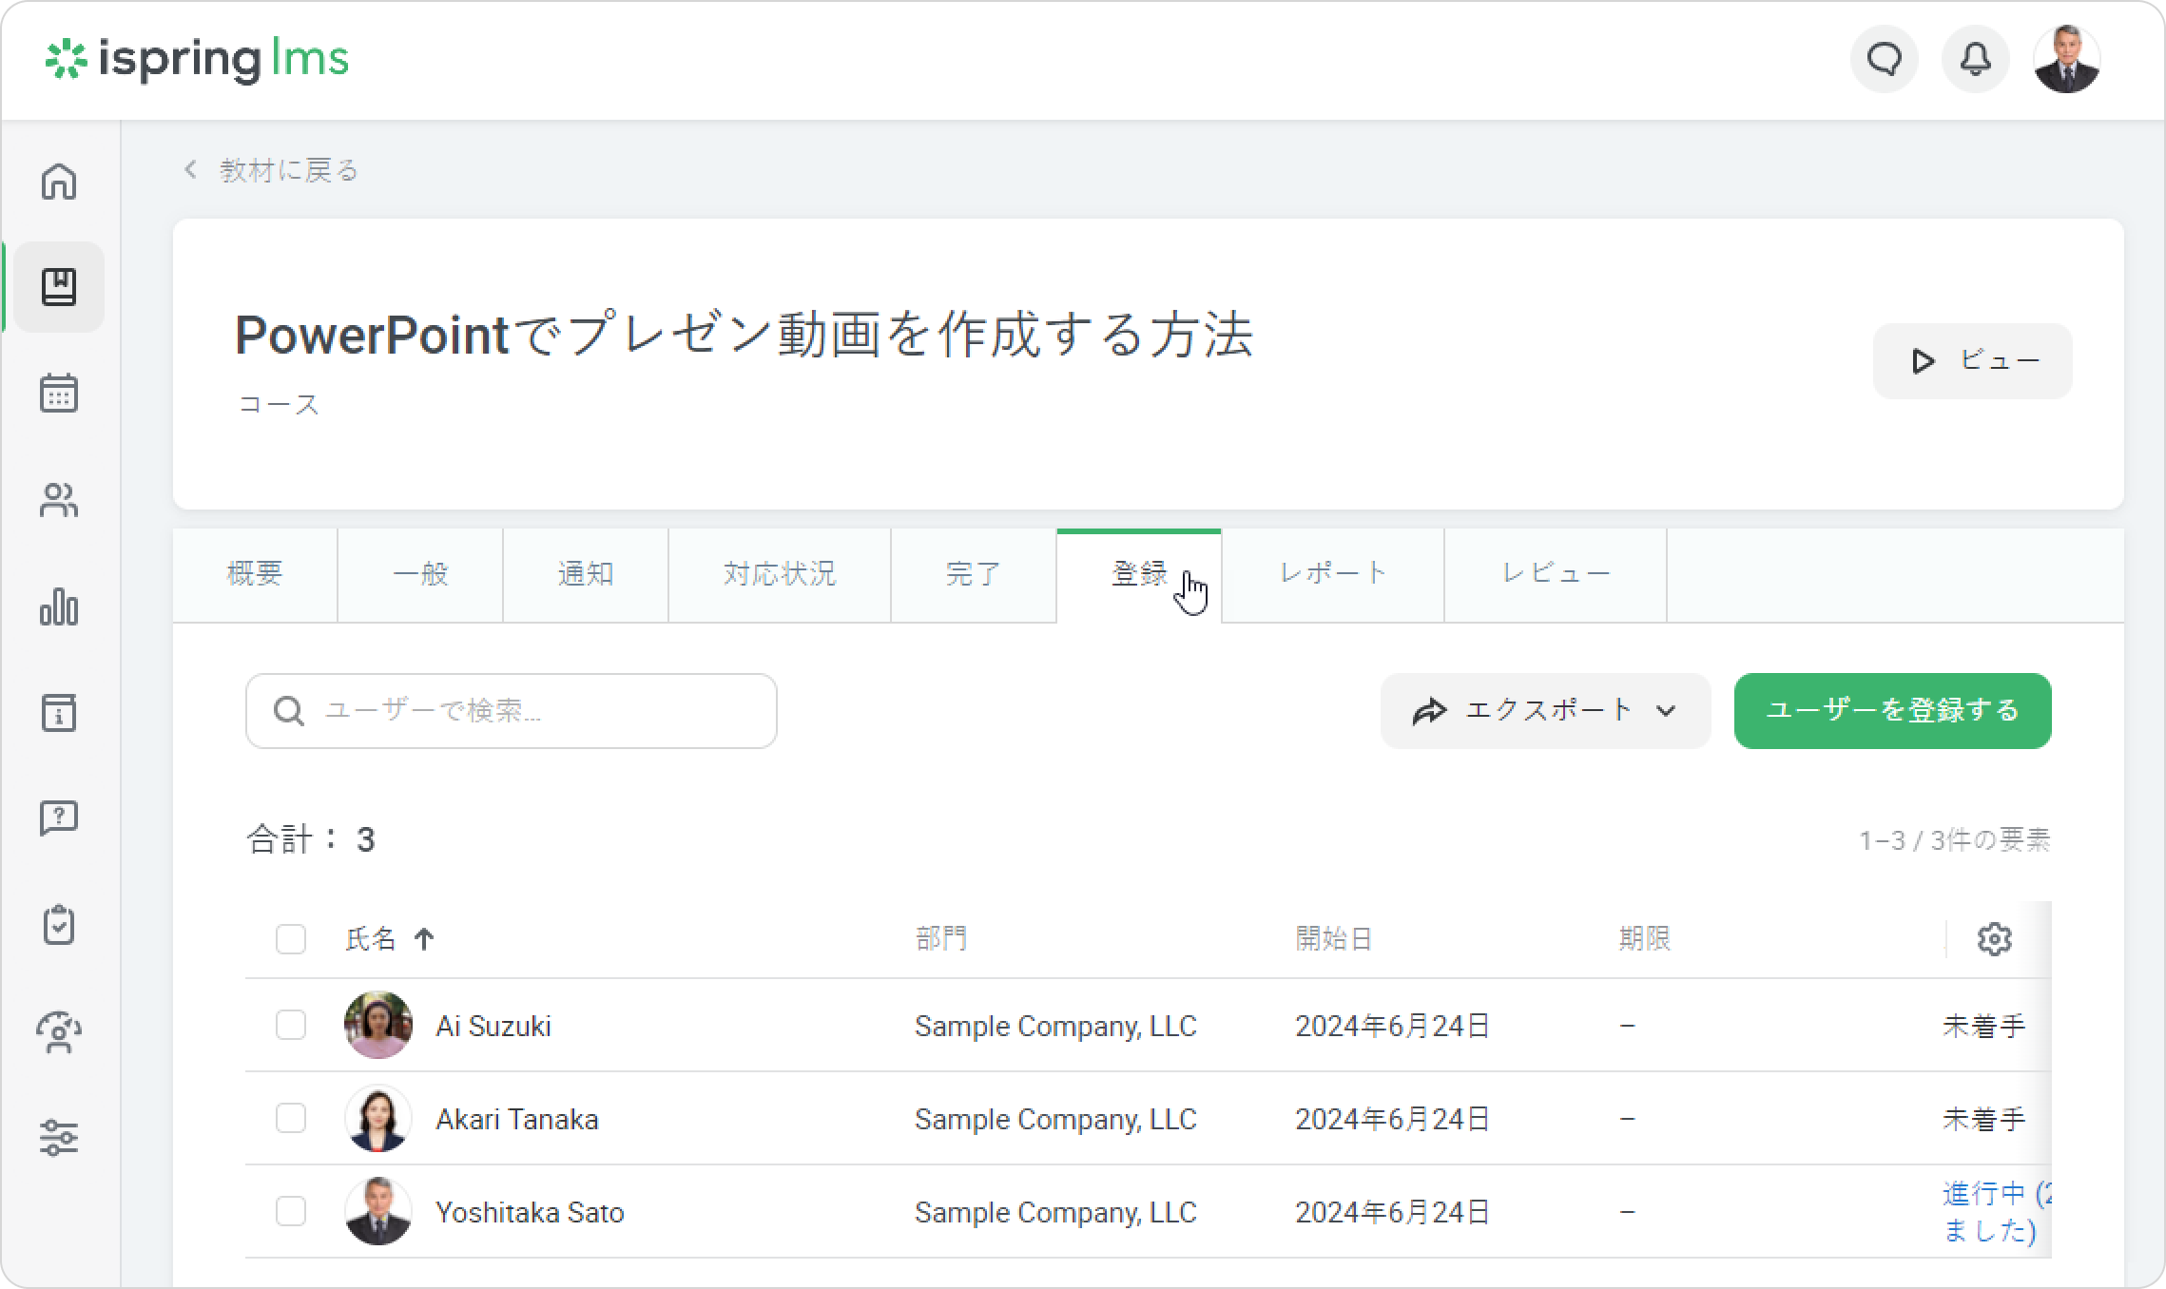Check the box for Akari Tanaka

click(x=291, y=1119)
